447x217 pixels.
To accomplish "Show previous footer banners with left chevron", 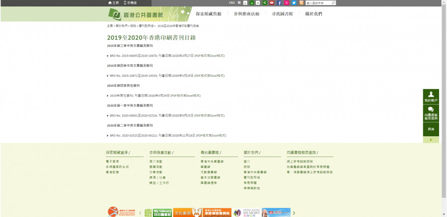I will click(140, 213).
